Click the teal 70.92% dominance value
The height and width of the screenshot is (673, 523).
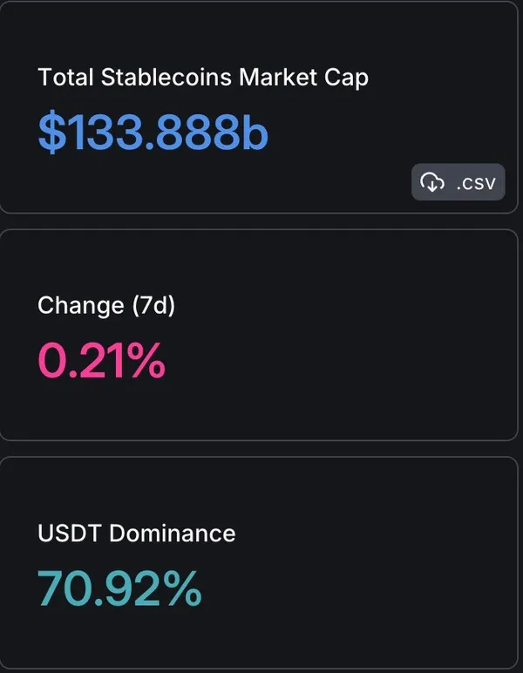coord(119,588)
